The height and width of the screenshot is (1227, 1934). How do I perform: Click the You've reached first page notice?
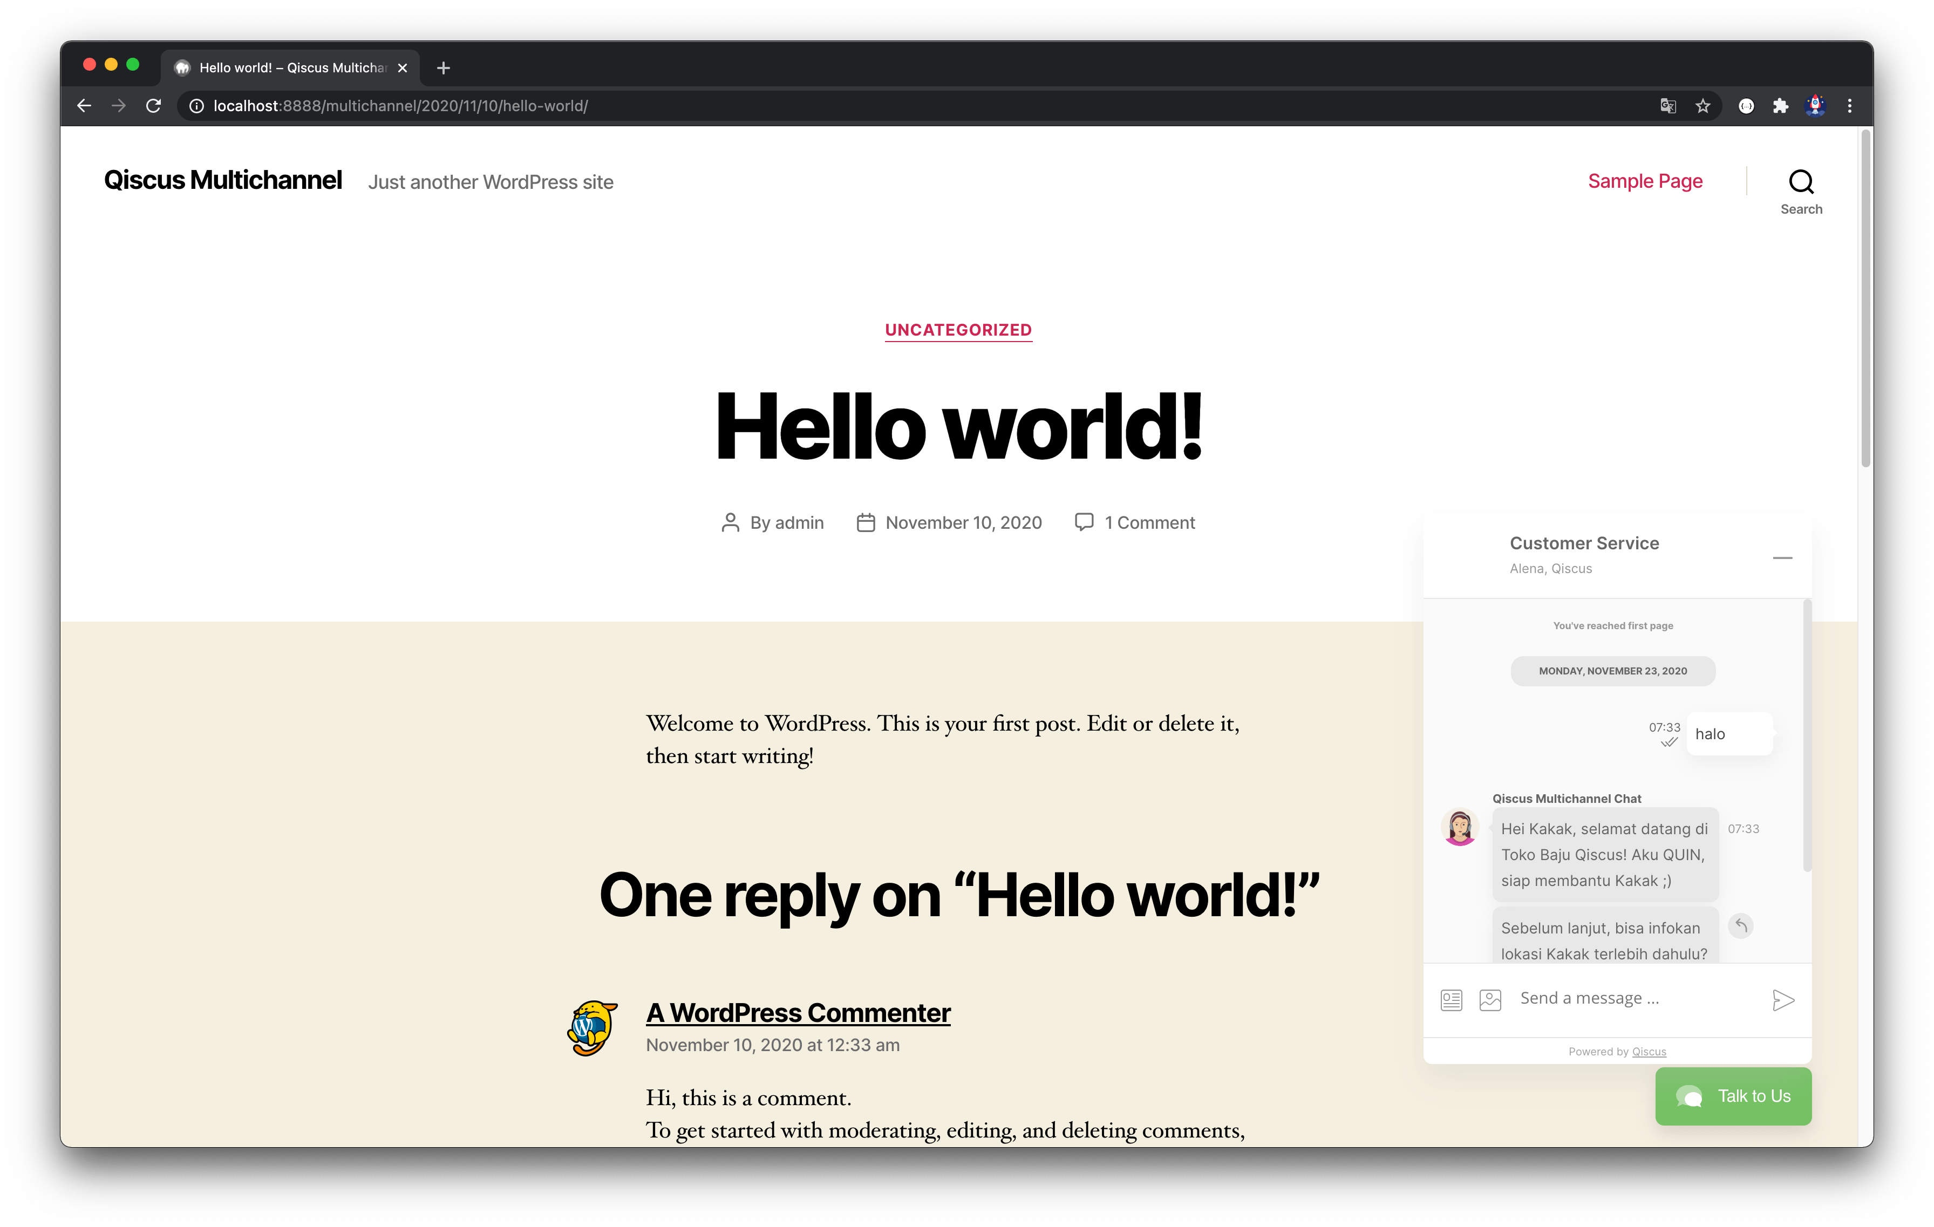click(x=1613, y=625)
